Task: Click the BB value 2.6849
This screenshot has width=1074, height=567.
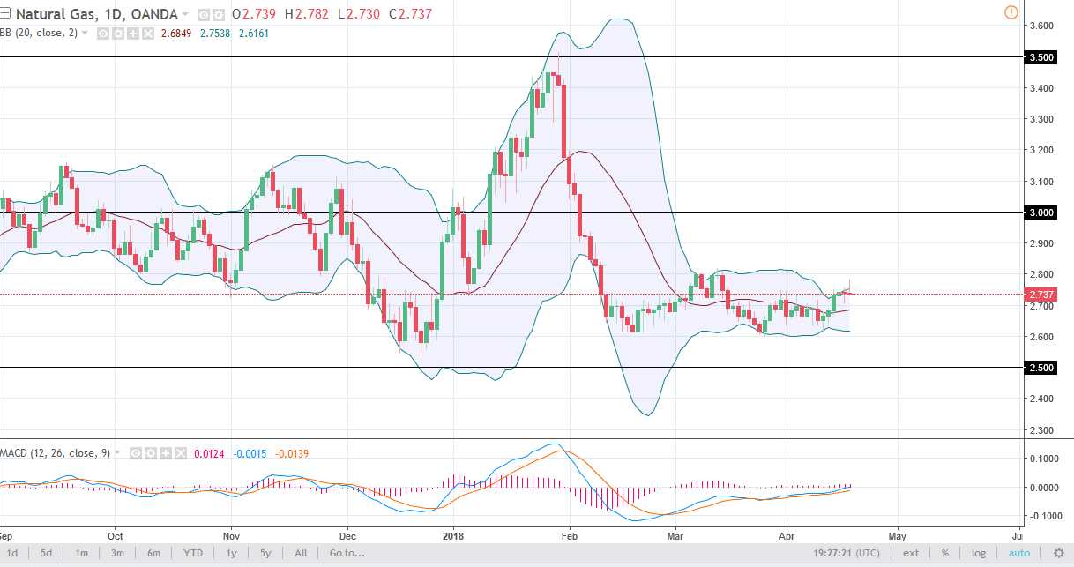Action: coord(176,34)
